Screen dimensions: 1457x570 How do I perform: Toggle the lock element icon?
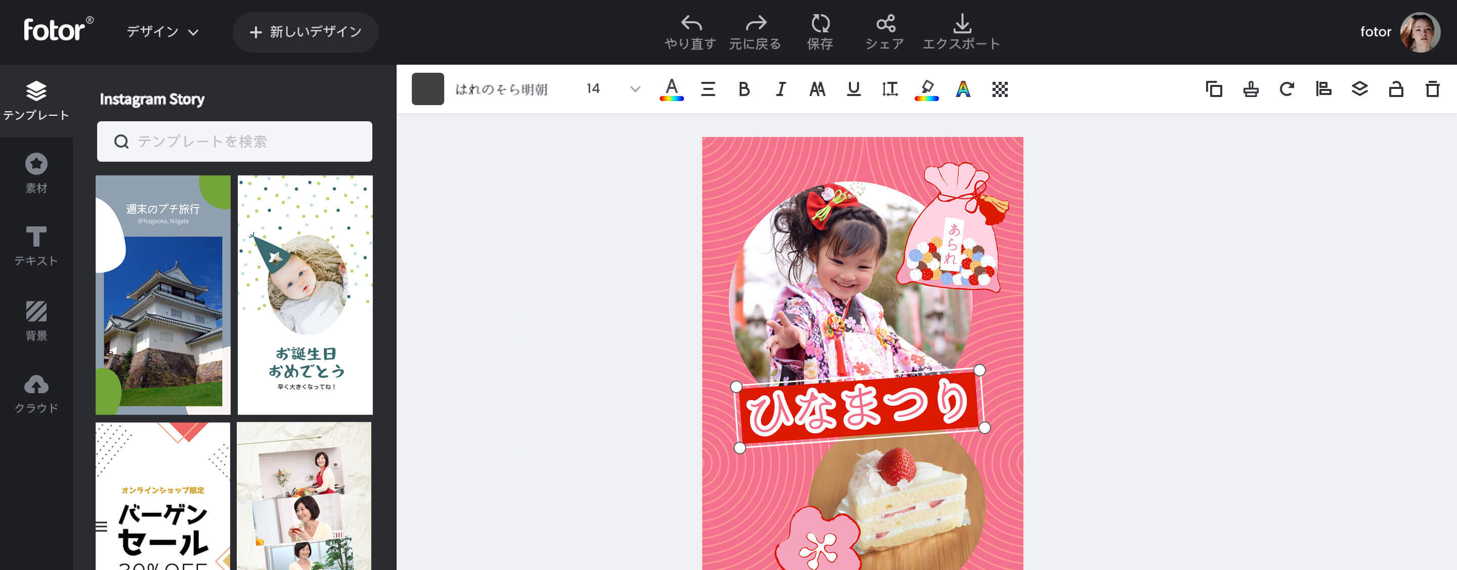point(1396,89)
